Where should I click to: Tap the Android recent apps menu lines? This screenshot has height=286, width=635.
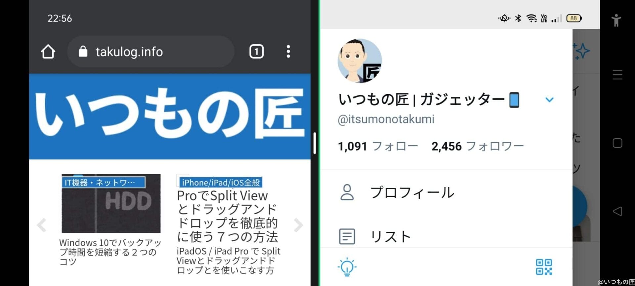pos(617,75)
